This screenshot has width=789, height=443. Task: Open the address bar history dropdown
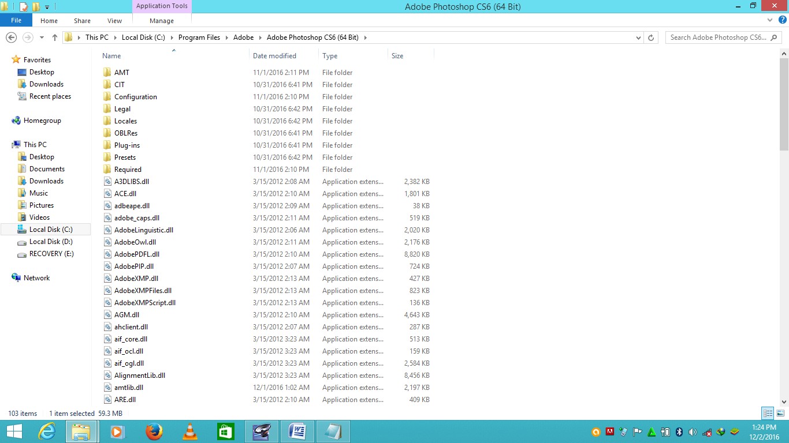coord(638,37)
